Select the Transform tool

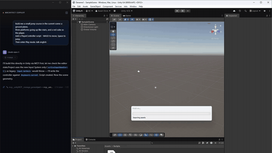(x=113, y=48)
